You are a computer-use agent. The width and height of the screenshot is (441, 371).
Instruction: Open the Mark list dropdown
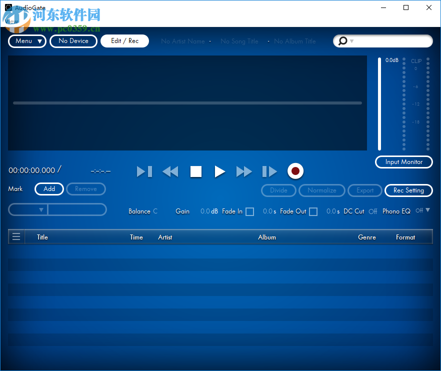point(41,209)
